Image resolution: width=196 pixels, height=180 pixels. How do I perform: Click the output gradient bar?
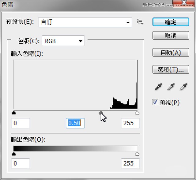point(76,149)
